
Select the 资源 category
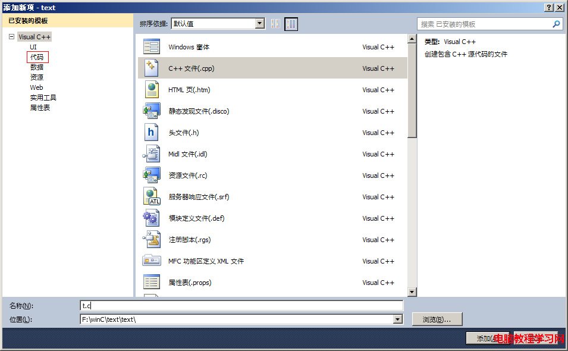pos(37,77)
